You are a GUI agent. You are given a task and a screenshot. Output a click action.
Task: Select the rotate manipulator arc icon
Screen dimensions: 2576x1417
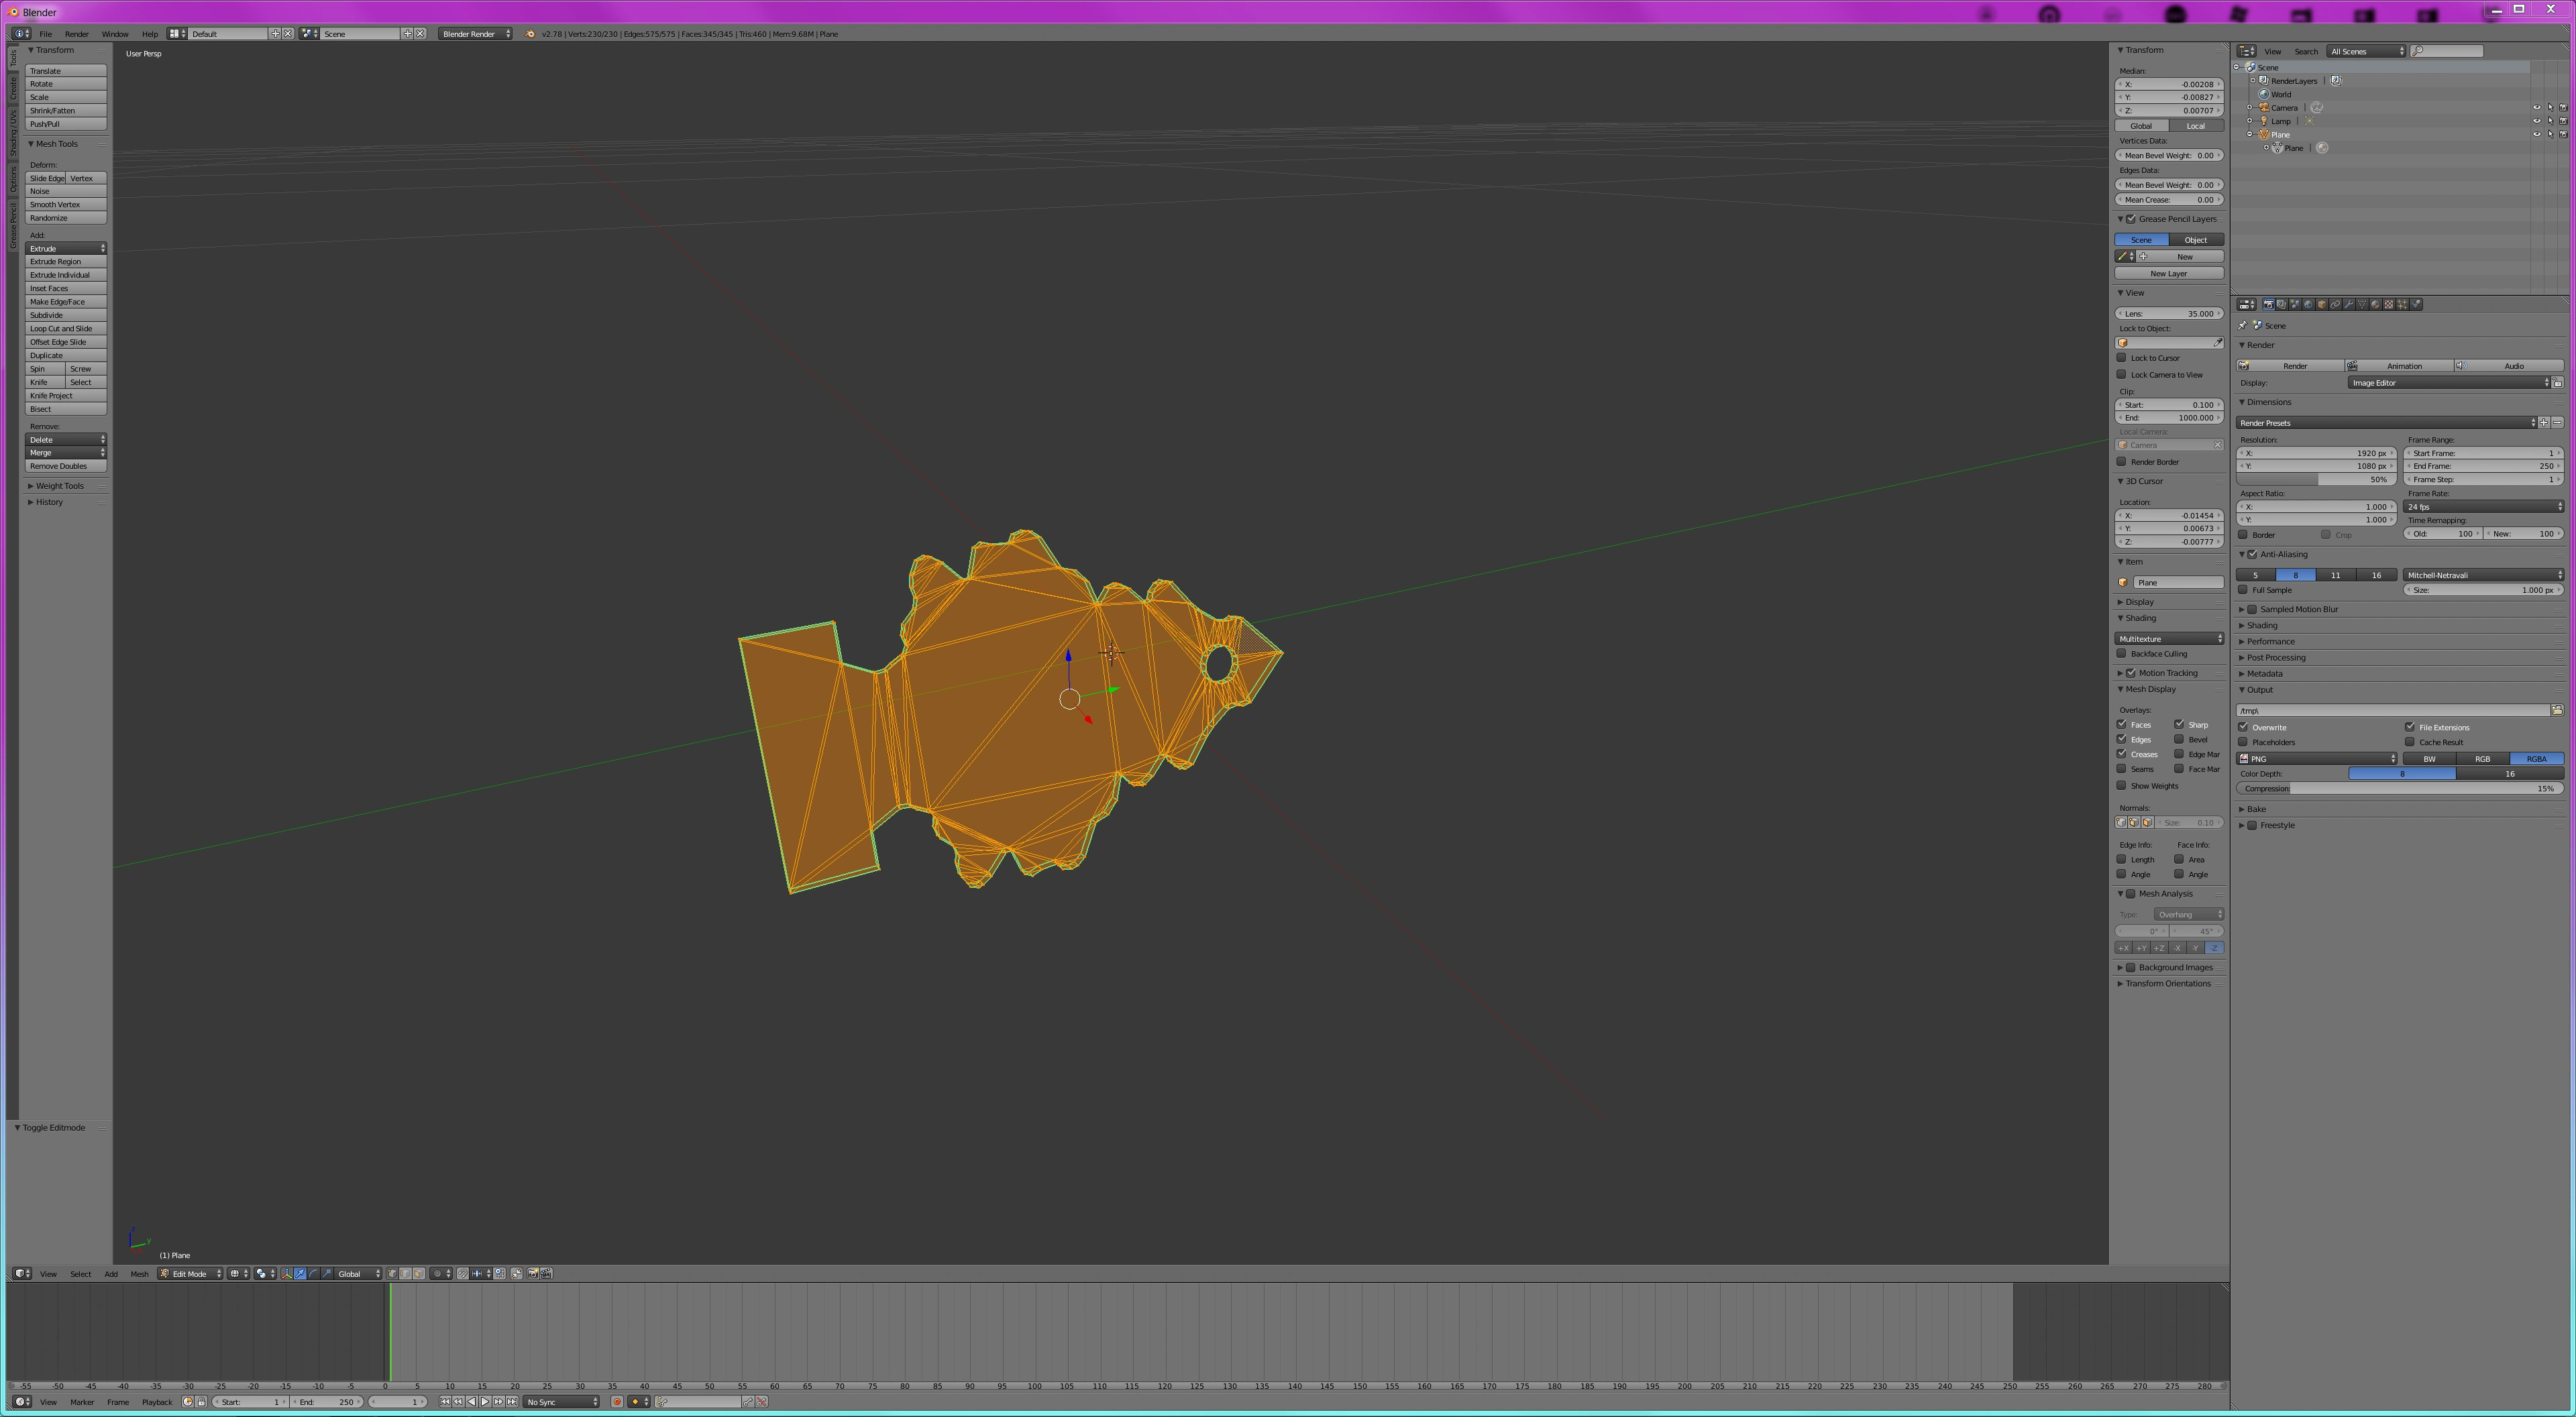[314, 1274]
